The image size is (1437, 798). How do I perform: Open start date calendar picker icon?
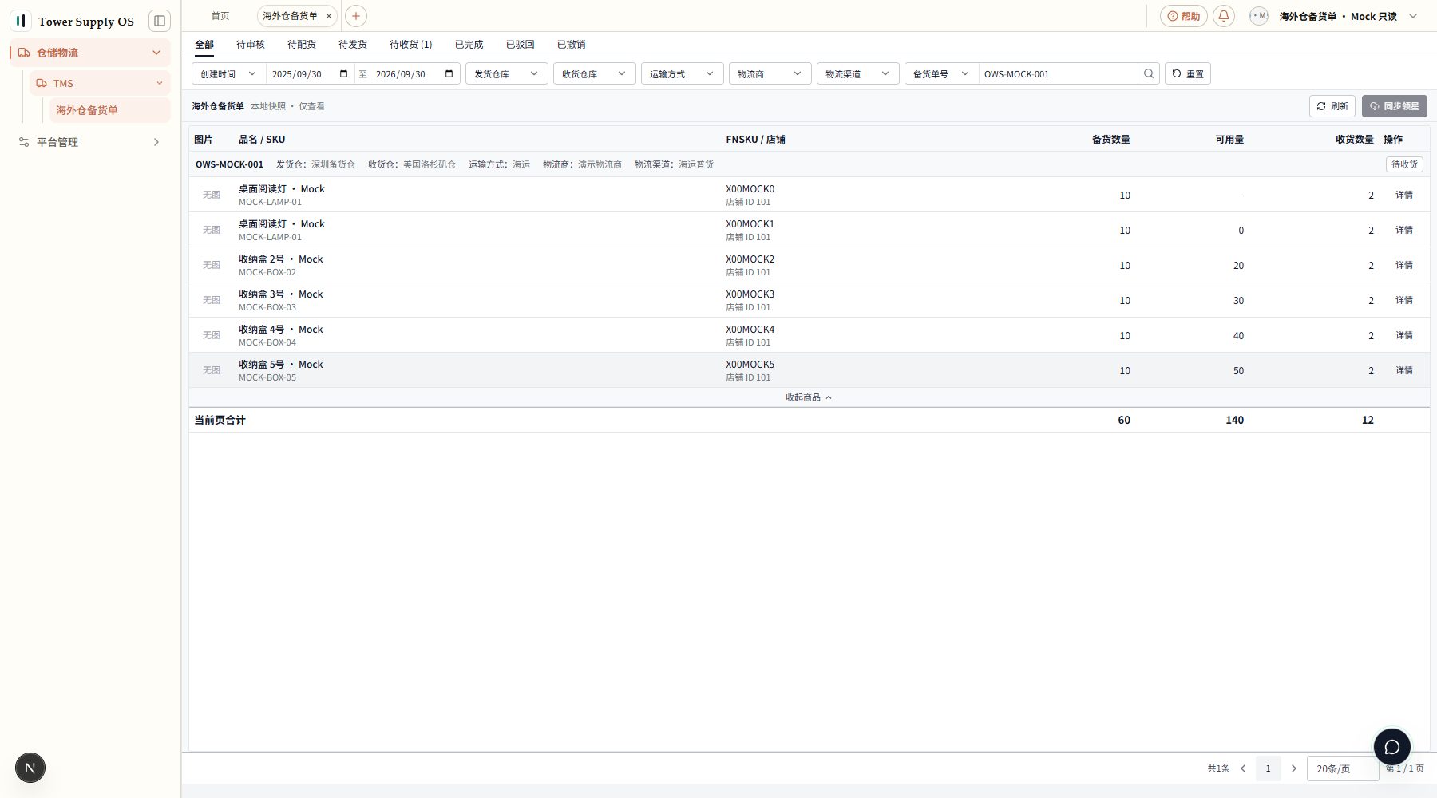click(344, 74)
